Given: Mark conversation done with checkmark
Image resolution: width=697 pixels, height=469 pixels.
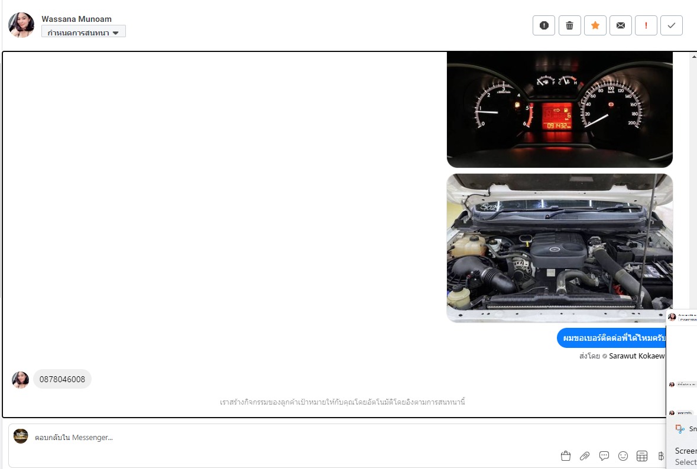Looking at the screenshot, I should [671, 25].
